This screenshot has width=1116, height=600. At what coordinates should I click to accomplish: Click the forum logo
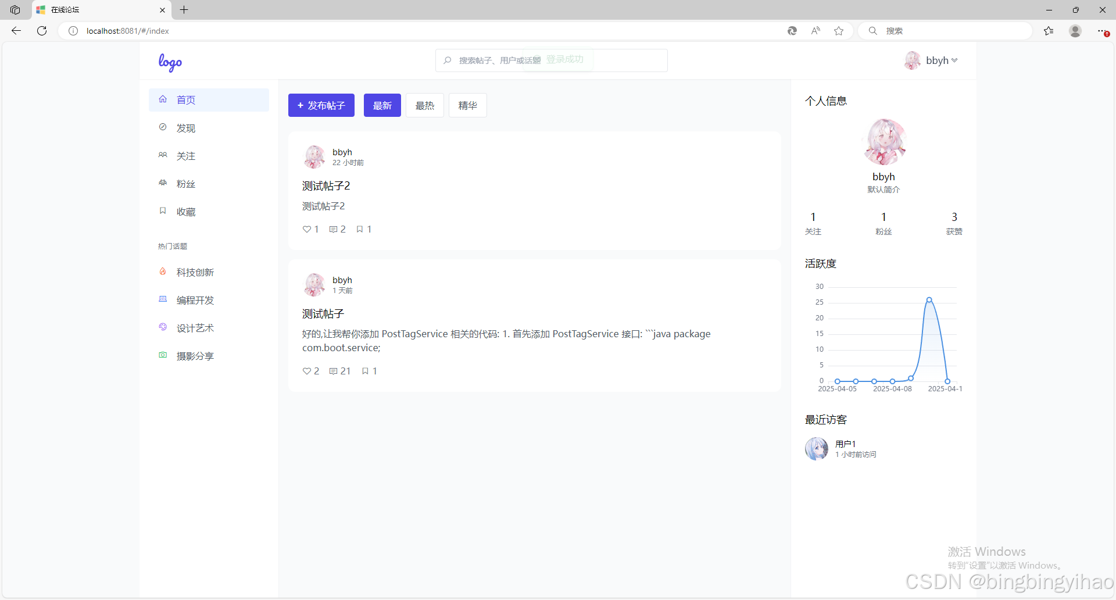(x=170, y=62)
